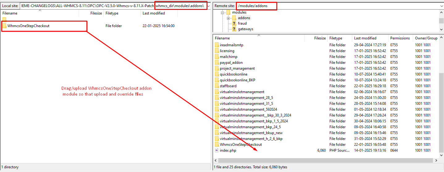Viewport: 444px width, 172px height.
Task: Click the remote Owner/Group column header
Action: coord(426,38)
